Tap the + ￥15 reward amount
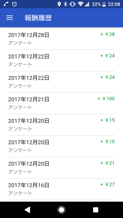 click(x=108, y=120)
